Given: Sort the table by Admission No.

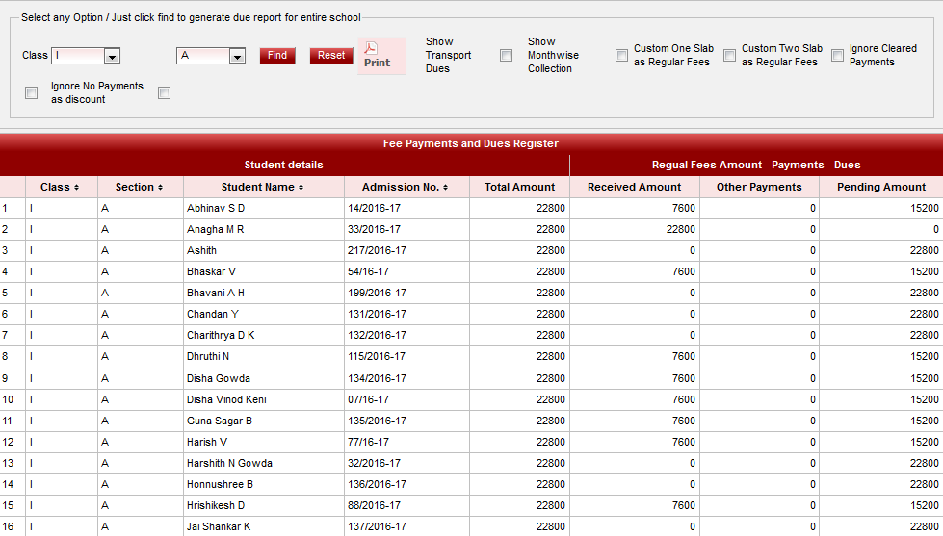Looking at the screenshot, I should [x=446, y=187].
